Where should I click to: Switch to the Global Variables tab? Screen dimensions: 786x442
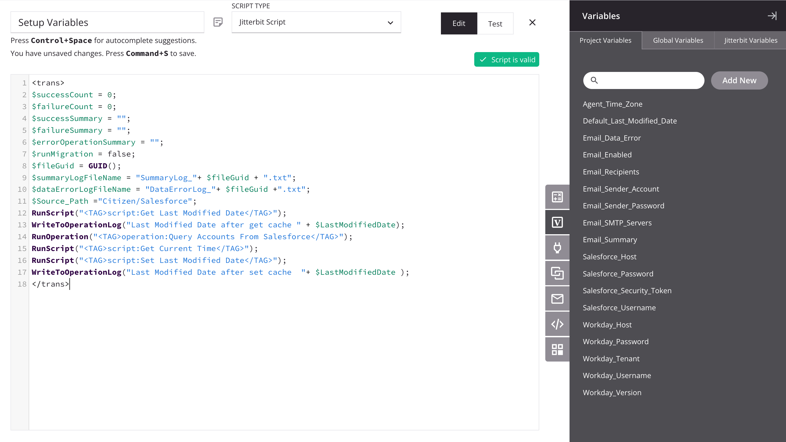coord(678,40)
